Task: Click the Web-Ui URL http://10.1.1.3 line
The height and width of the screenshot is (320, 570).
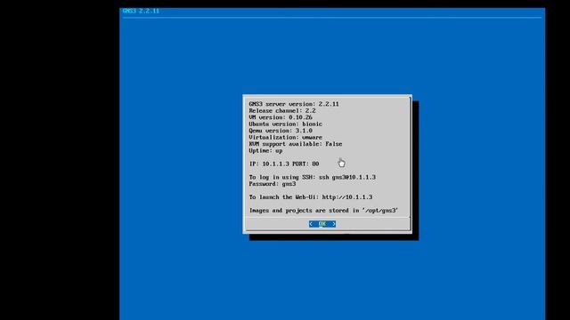Action: [311, 197]
